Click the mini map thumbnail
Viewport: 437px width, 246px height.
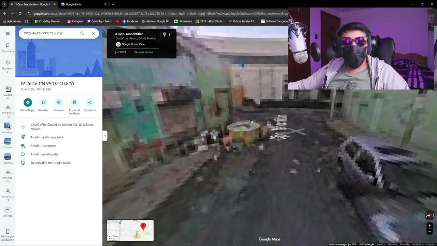130,230
